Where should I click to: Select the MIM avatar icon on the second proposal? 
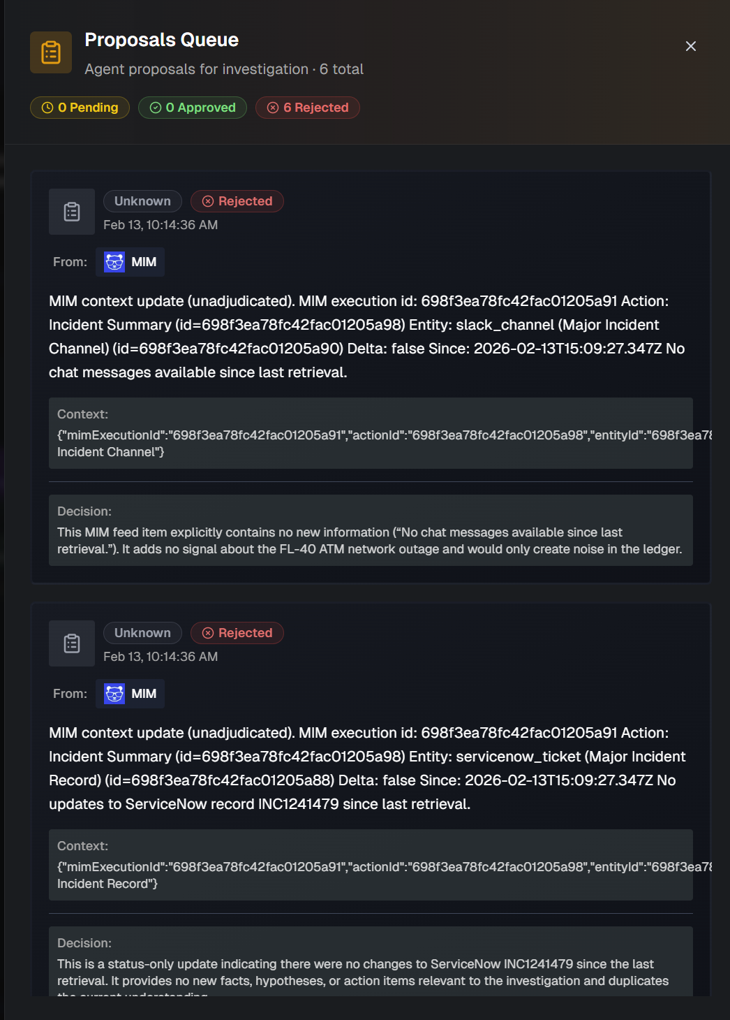(x=114, y=693)
